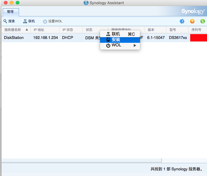Open the green info icon

(203, 21)
